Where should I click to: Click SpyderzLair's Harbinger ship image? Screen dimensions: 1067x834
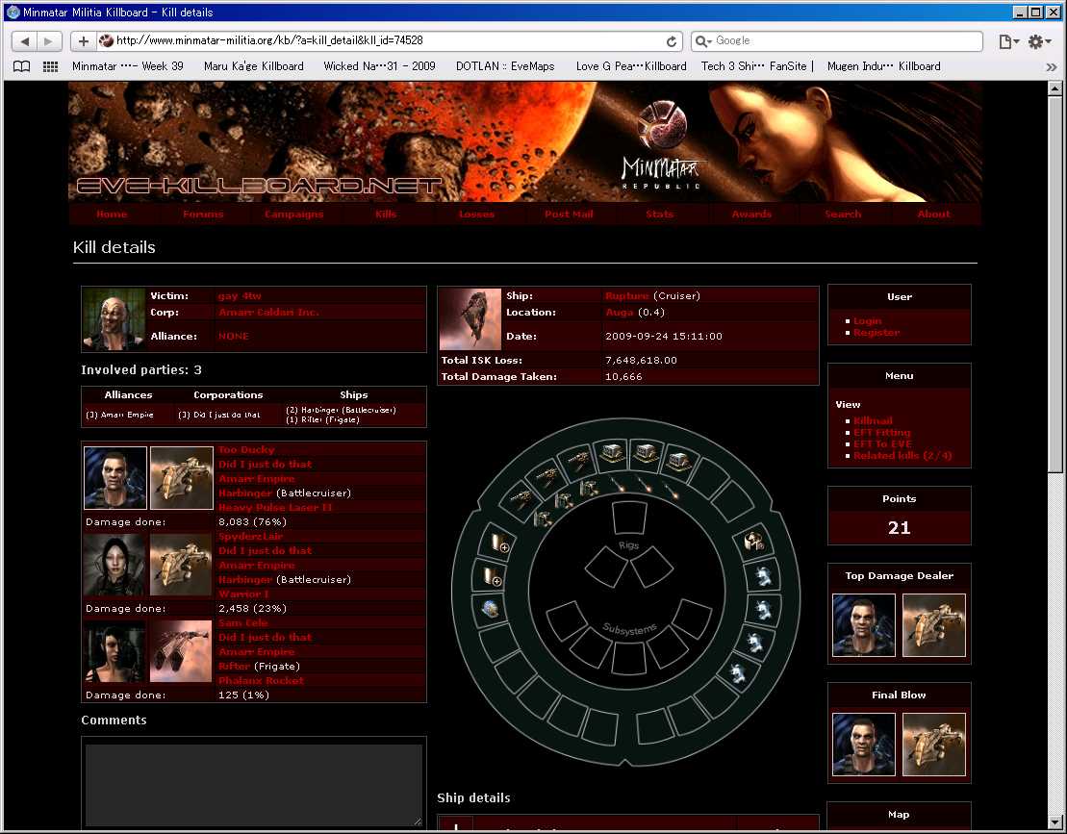pos(181,565)
